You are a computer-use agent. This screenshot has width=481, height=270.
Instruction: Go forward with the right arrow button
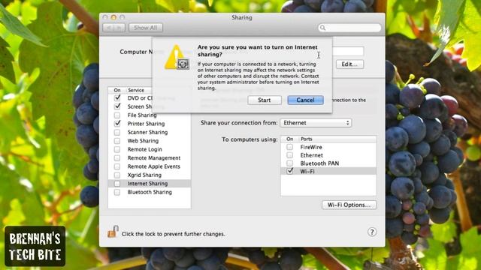[119, 28]
